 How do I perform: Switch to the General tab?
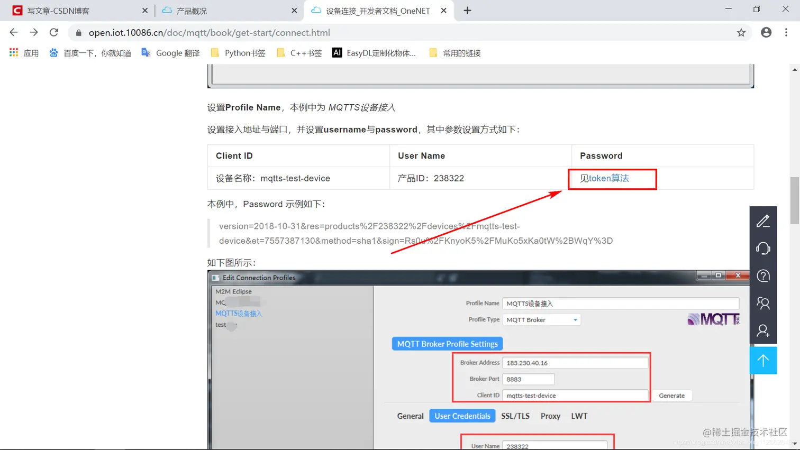410,416
